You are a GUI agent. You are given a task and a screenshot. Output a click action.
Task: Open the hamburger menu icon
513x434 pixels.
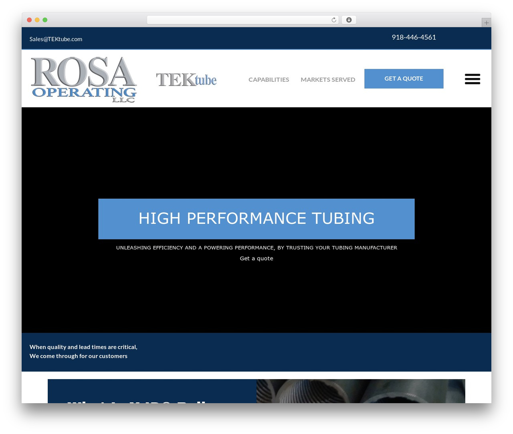(473, 79)
